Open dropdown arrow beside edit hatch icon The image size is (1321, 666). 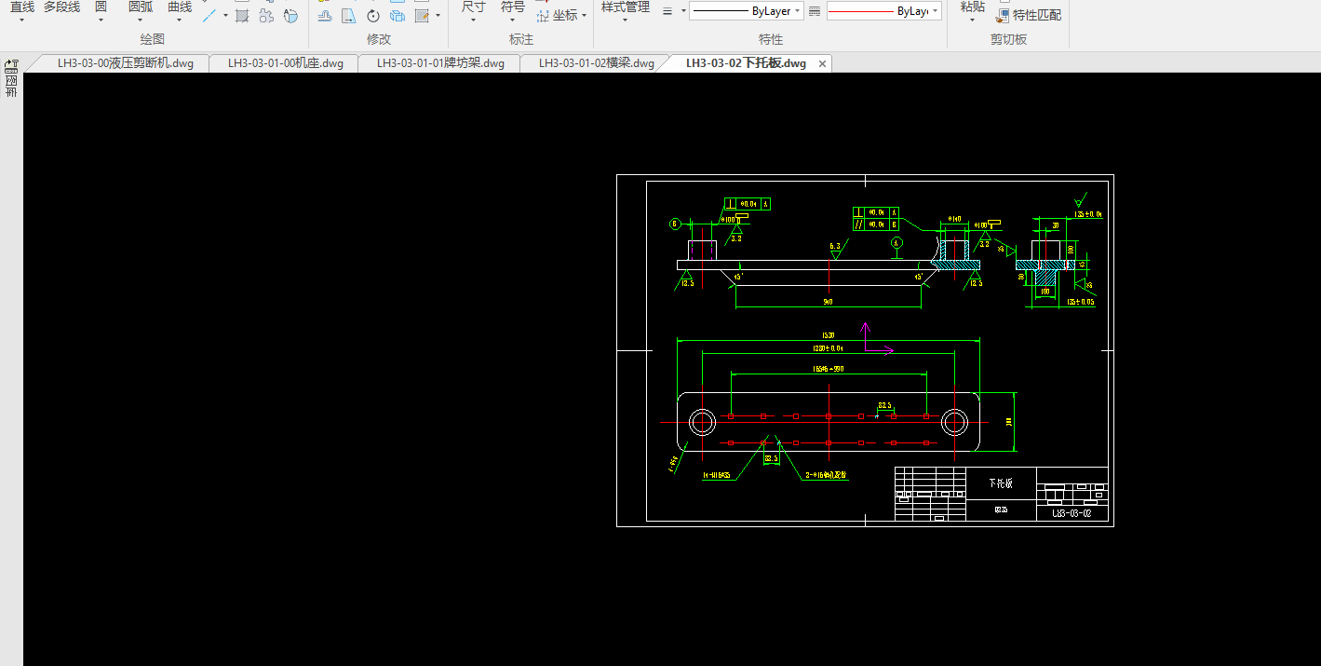tap(438, 15)
